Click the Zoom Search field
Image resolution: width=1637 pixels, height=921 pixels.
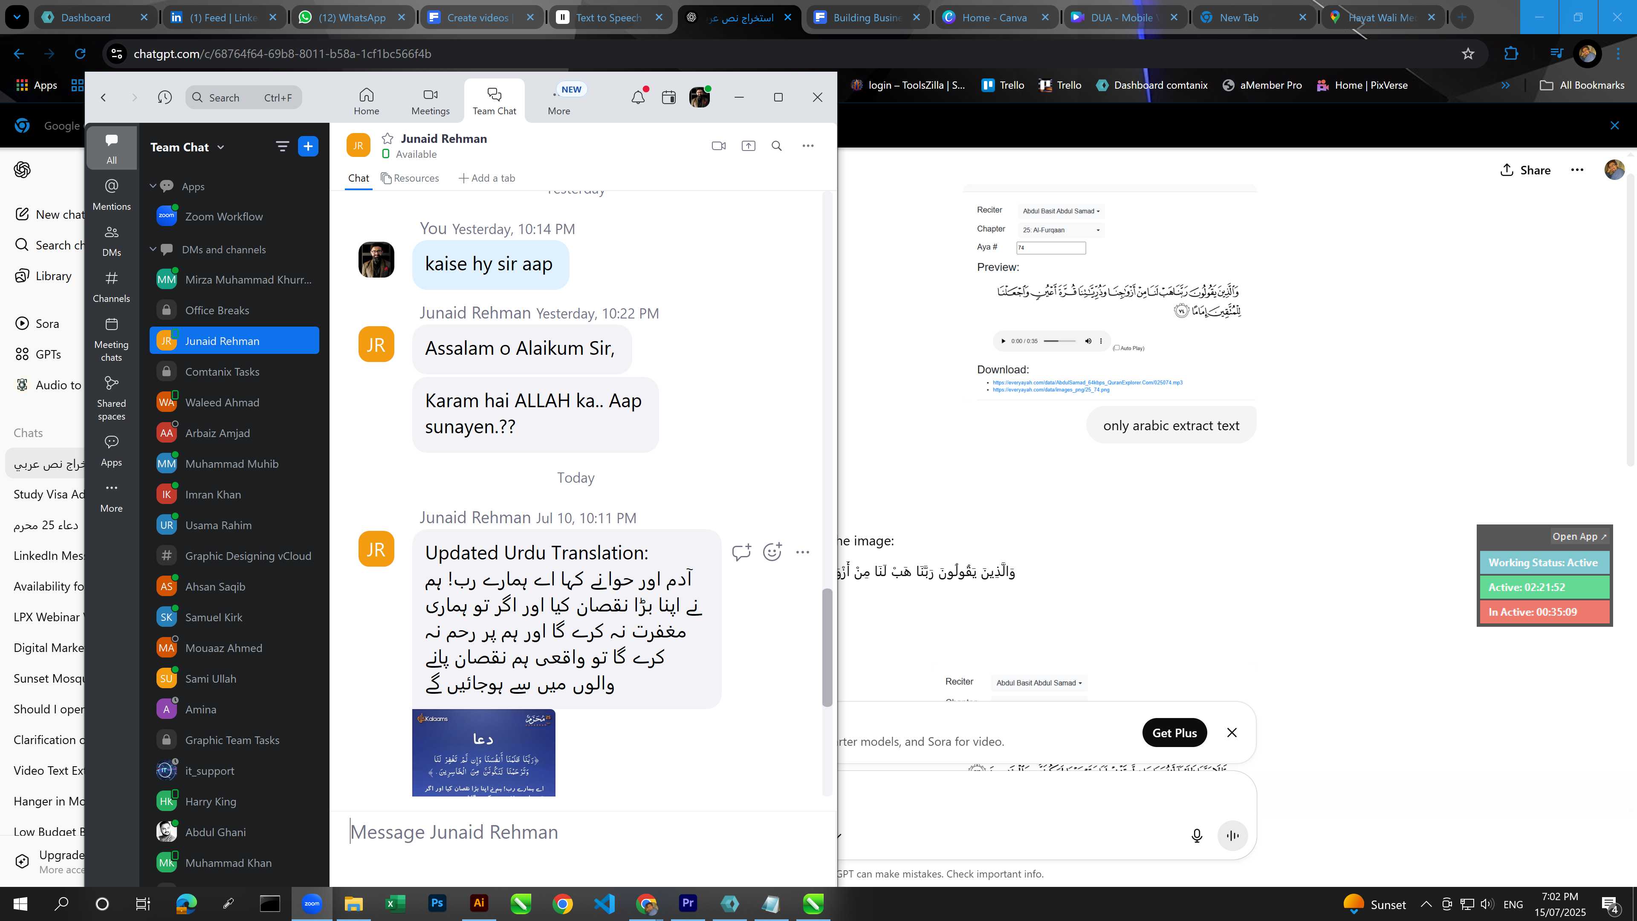243,97
